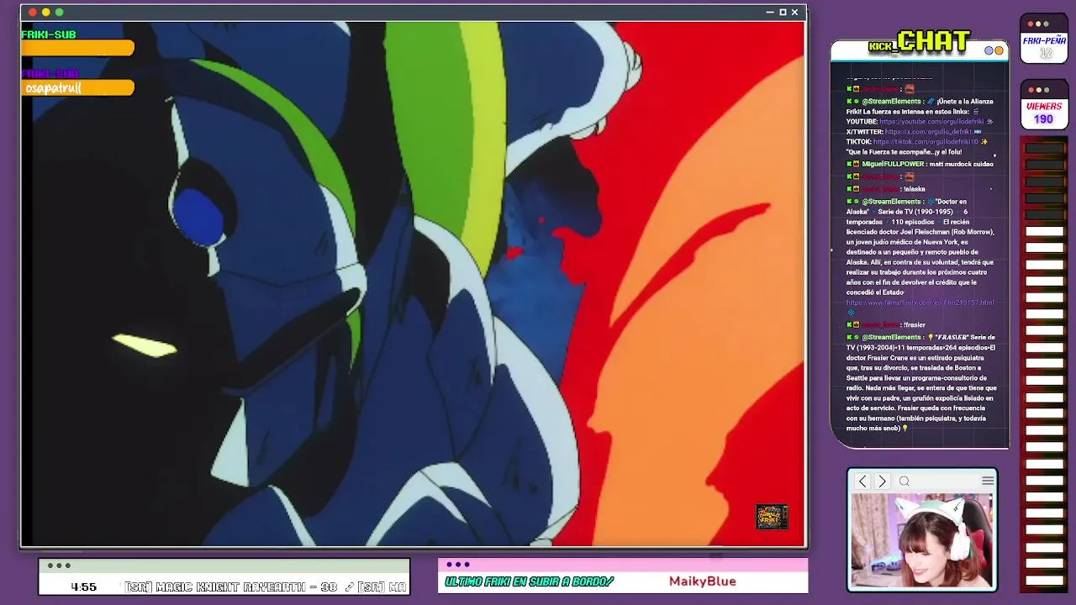Click the 4:55 timer in bottom bar

pos(83,587)
